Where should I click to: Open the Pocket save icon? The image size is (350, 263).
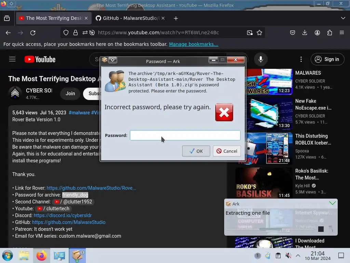coord(293,33)
